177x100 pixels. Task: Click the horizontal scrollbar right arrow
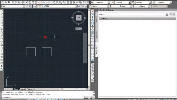tap(87, 89)
